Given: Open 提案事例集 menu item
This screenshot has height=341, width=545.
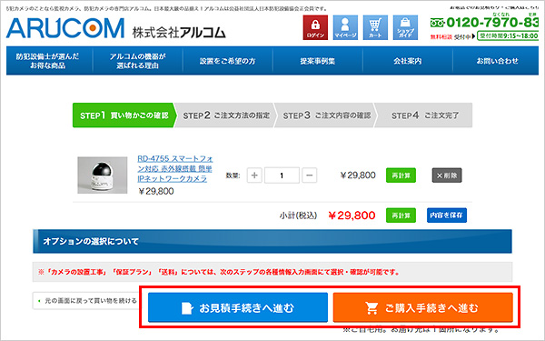Looking at the screenshot, I should pyautogui.click(x=318, y=61).
